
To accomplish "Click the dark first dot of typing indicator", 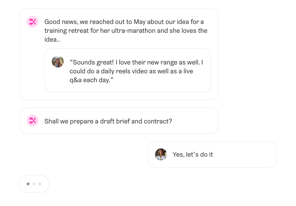I will (x=28, y=184).
